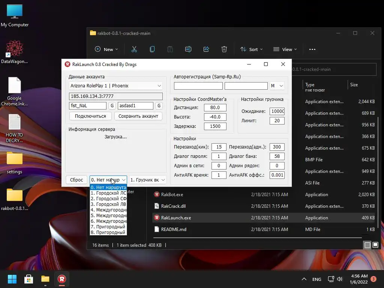The width and height of the screenshot is (384, 288).
Task: Click the Дистанция field 80.0
Action: (215, 108)
